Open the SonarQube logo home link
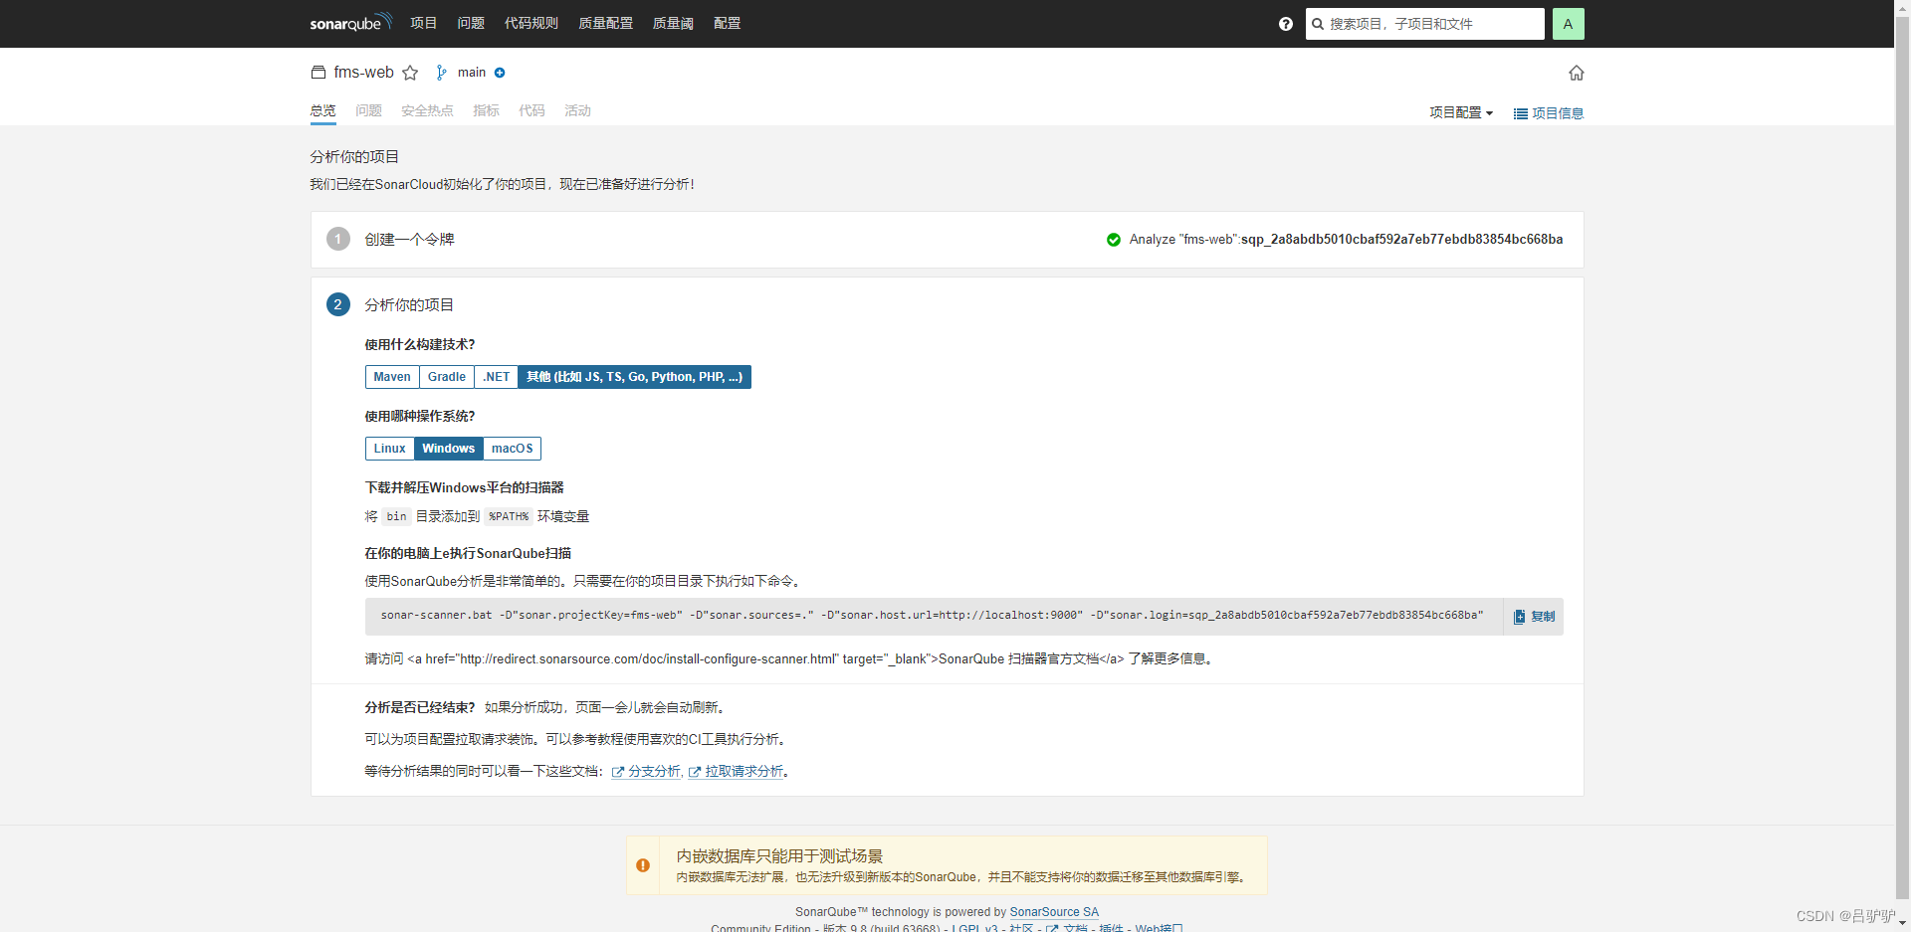1911x932 pixels. tap(350, 22)
